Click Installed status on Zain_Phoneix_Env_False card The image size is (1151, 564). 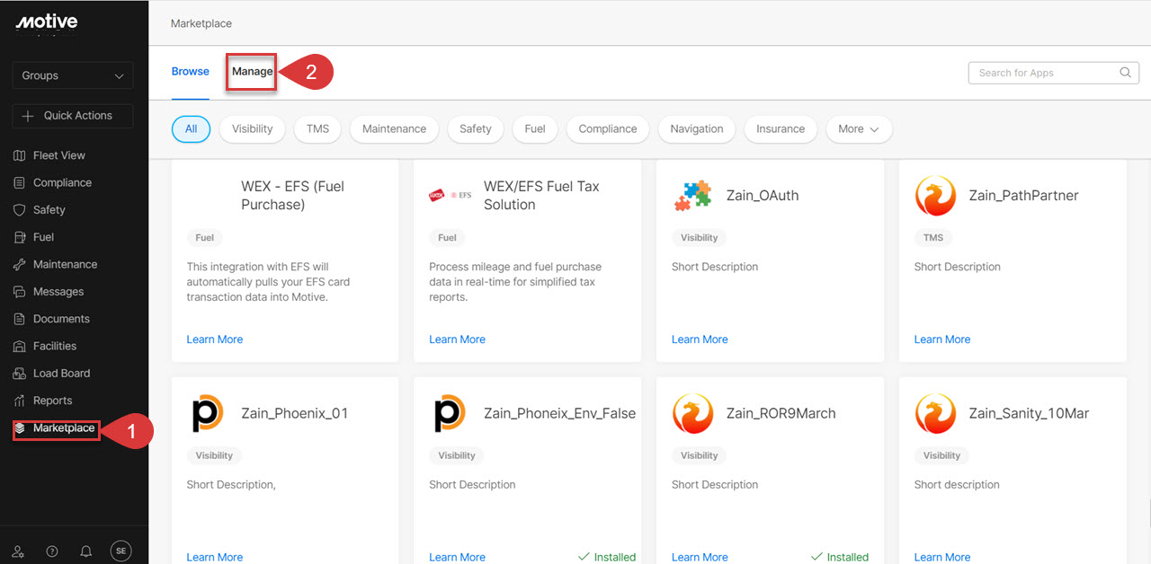click(x=607, y=557)
